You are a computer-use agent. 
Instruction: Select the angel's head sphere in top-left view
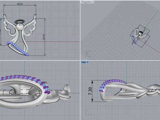[x=20, y=27]
